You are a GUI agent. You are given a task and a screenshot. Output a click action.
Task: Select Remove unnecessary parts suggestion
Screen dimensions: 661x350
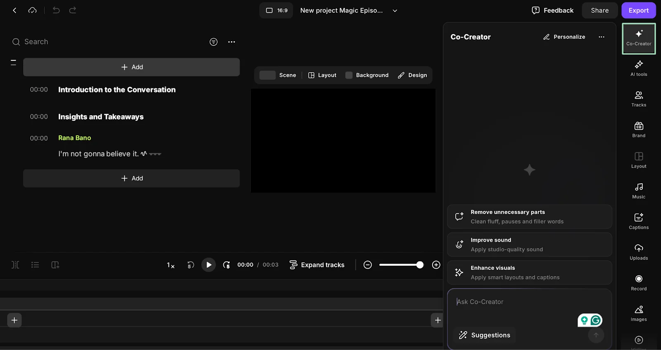tap(530, 217)
